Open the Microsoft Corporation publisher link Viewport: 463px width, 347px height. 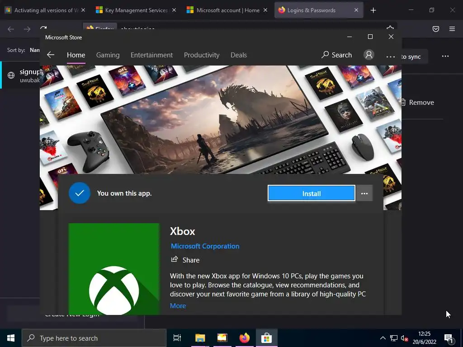tap(205, 246)
